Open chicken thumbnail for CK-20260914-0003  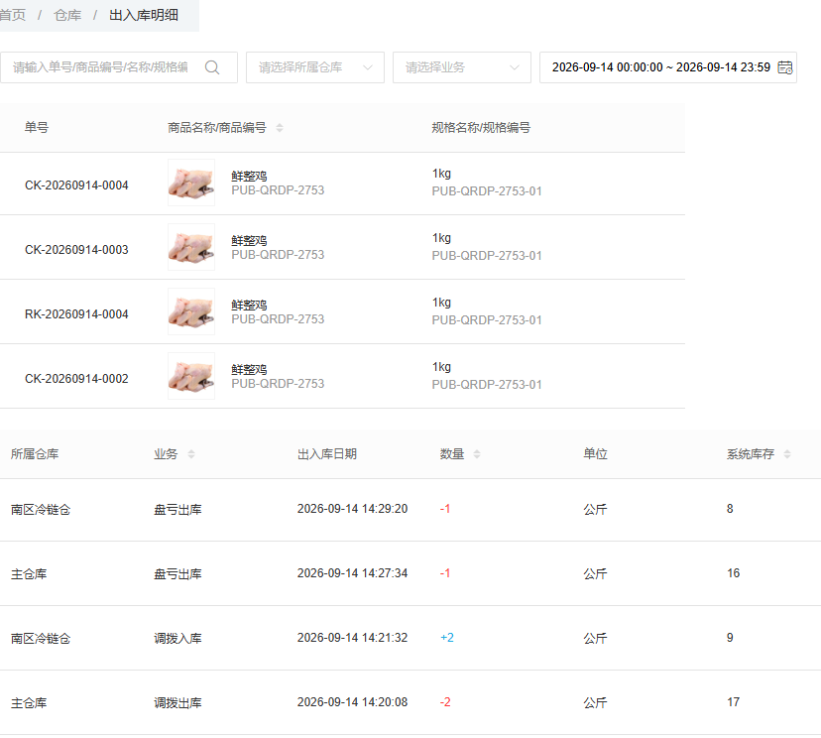click(191, 247)
